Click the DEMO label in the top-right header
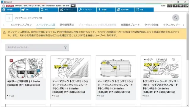This screenshot has height=107, width=190. coord(163,6)
